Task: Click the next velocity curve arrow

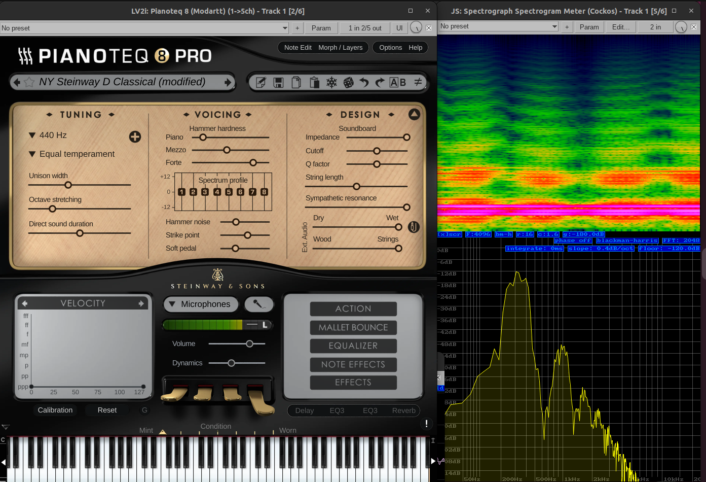Action: coord(141,303)
